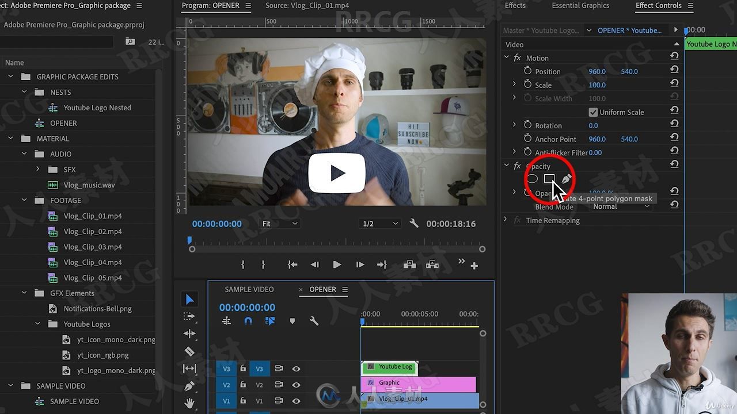Show more transport controls chevron
Screen dimensions: 737x414
click(461, 261)
